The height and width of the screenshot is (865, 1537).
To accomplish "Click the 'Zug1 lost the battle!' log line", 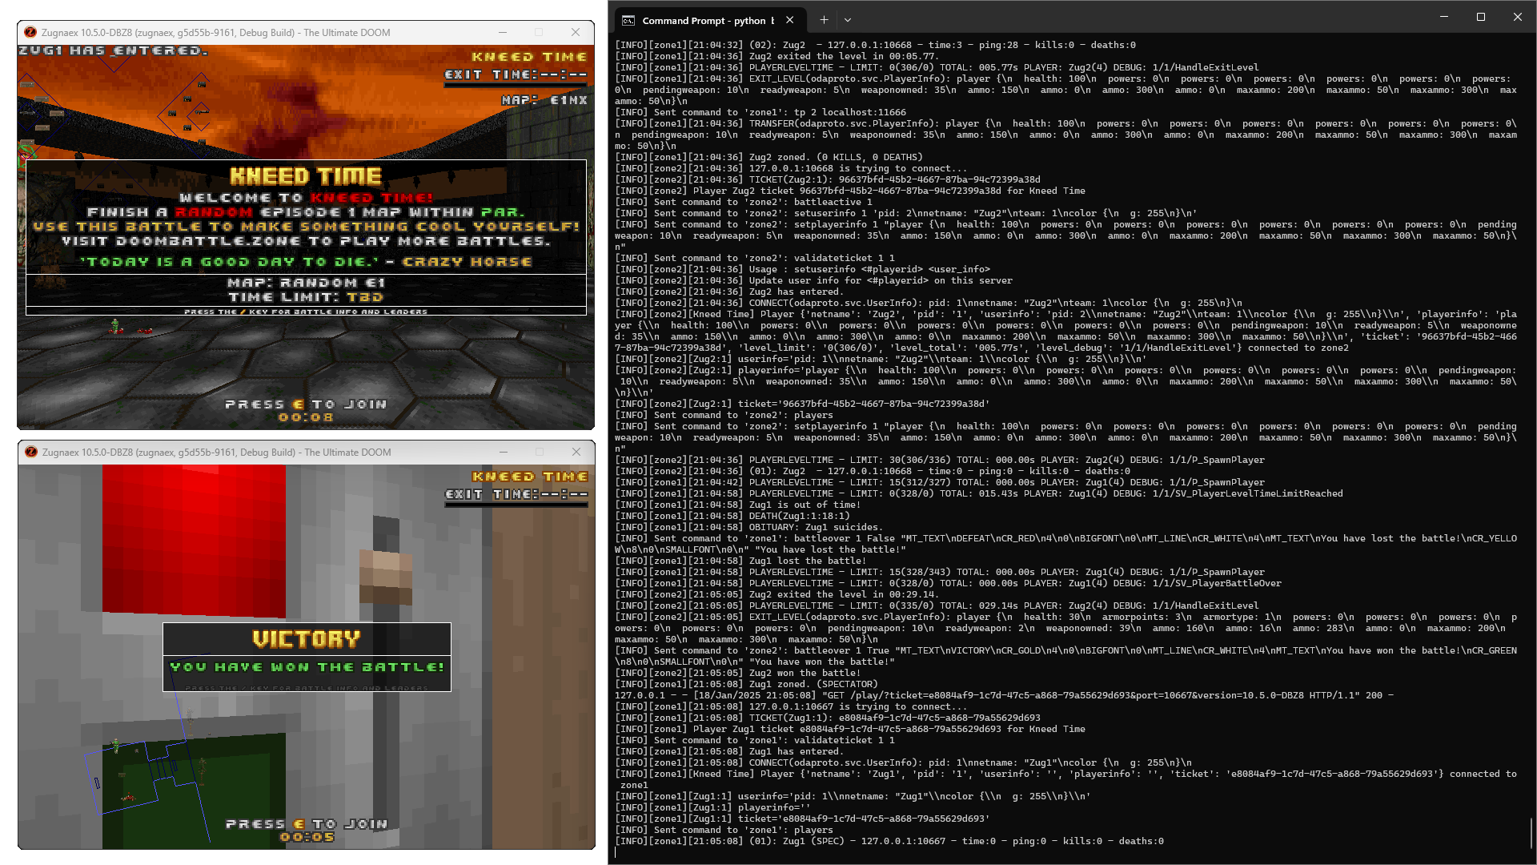I will (x=740, y=561).
